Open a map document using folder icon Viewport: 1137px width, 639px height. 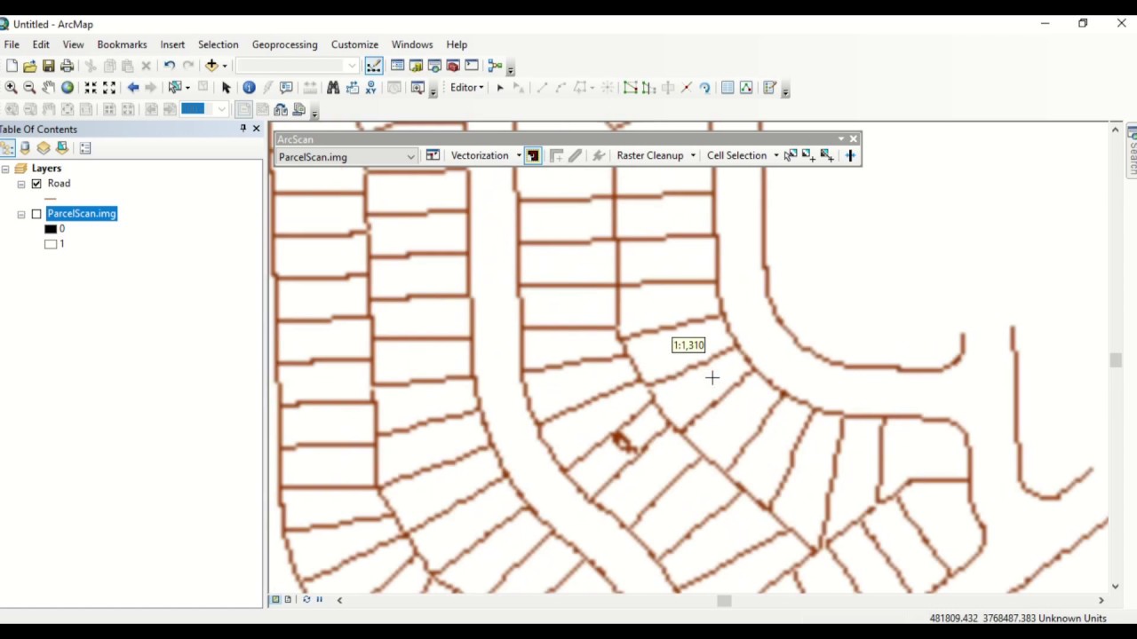pyautogui.click(x=30, y=66)
